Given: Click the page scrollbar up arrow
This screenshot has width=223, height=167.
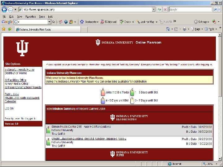Looking at the screenshot, I should (220, 35).
